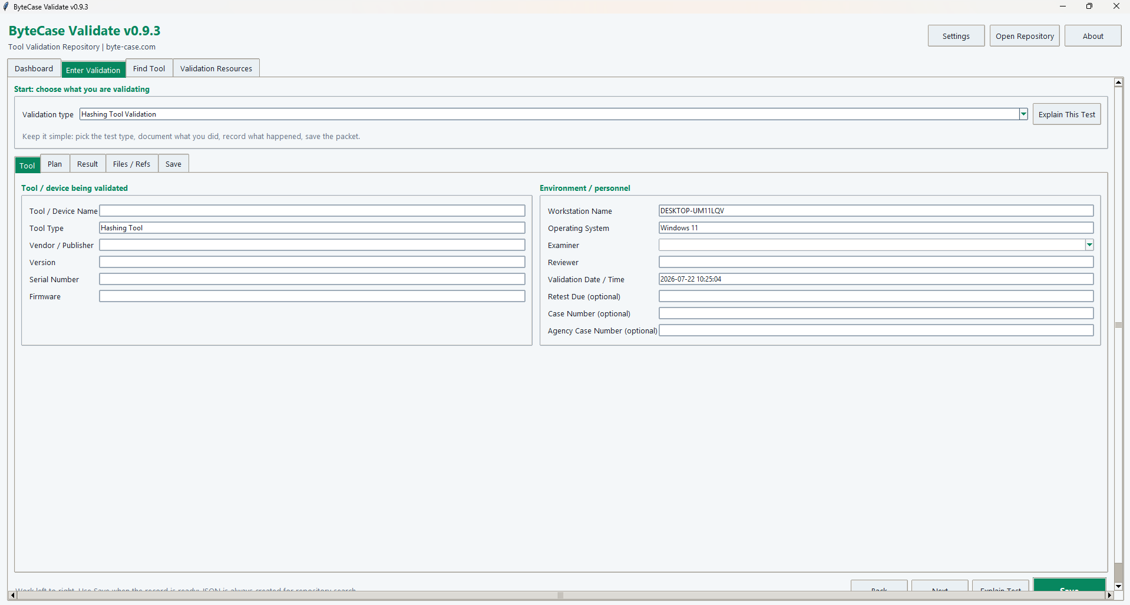Viewport: 1130px width, 605px height.
Task: Switch to the Dashboard tab
Action: tap(34, 68)
